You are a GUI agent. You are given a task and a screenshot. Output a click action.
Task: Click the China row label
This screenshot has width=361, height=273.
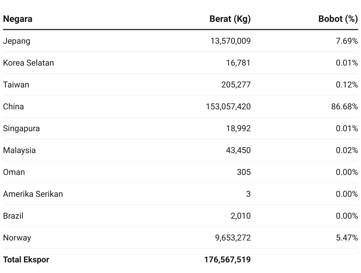13,106
